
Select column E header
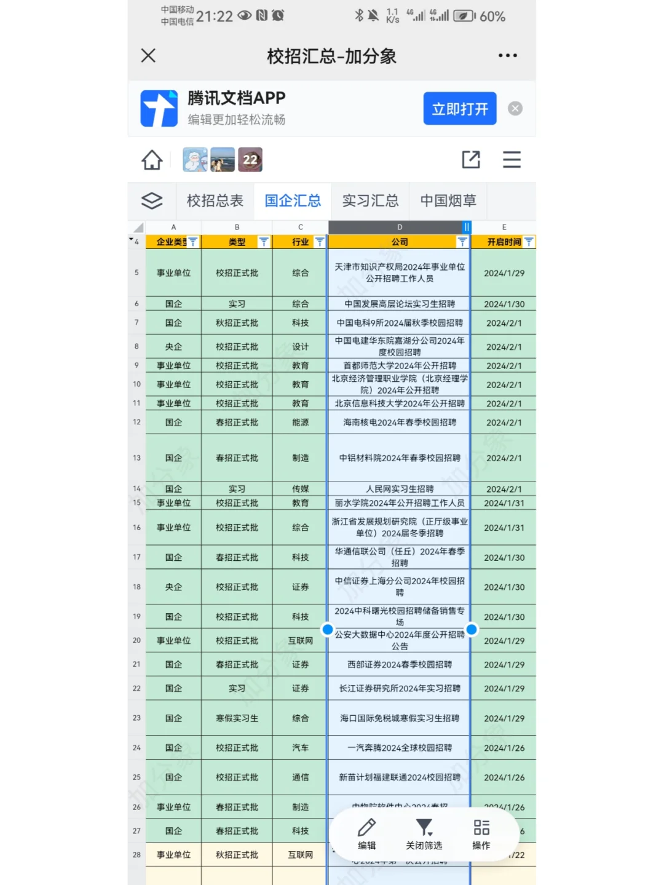pos(504,227)
